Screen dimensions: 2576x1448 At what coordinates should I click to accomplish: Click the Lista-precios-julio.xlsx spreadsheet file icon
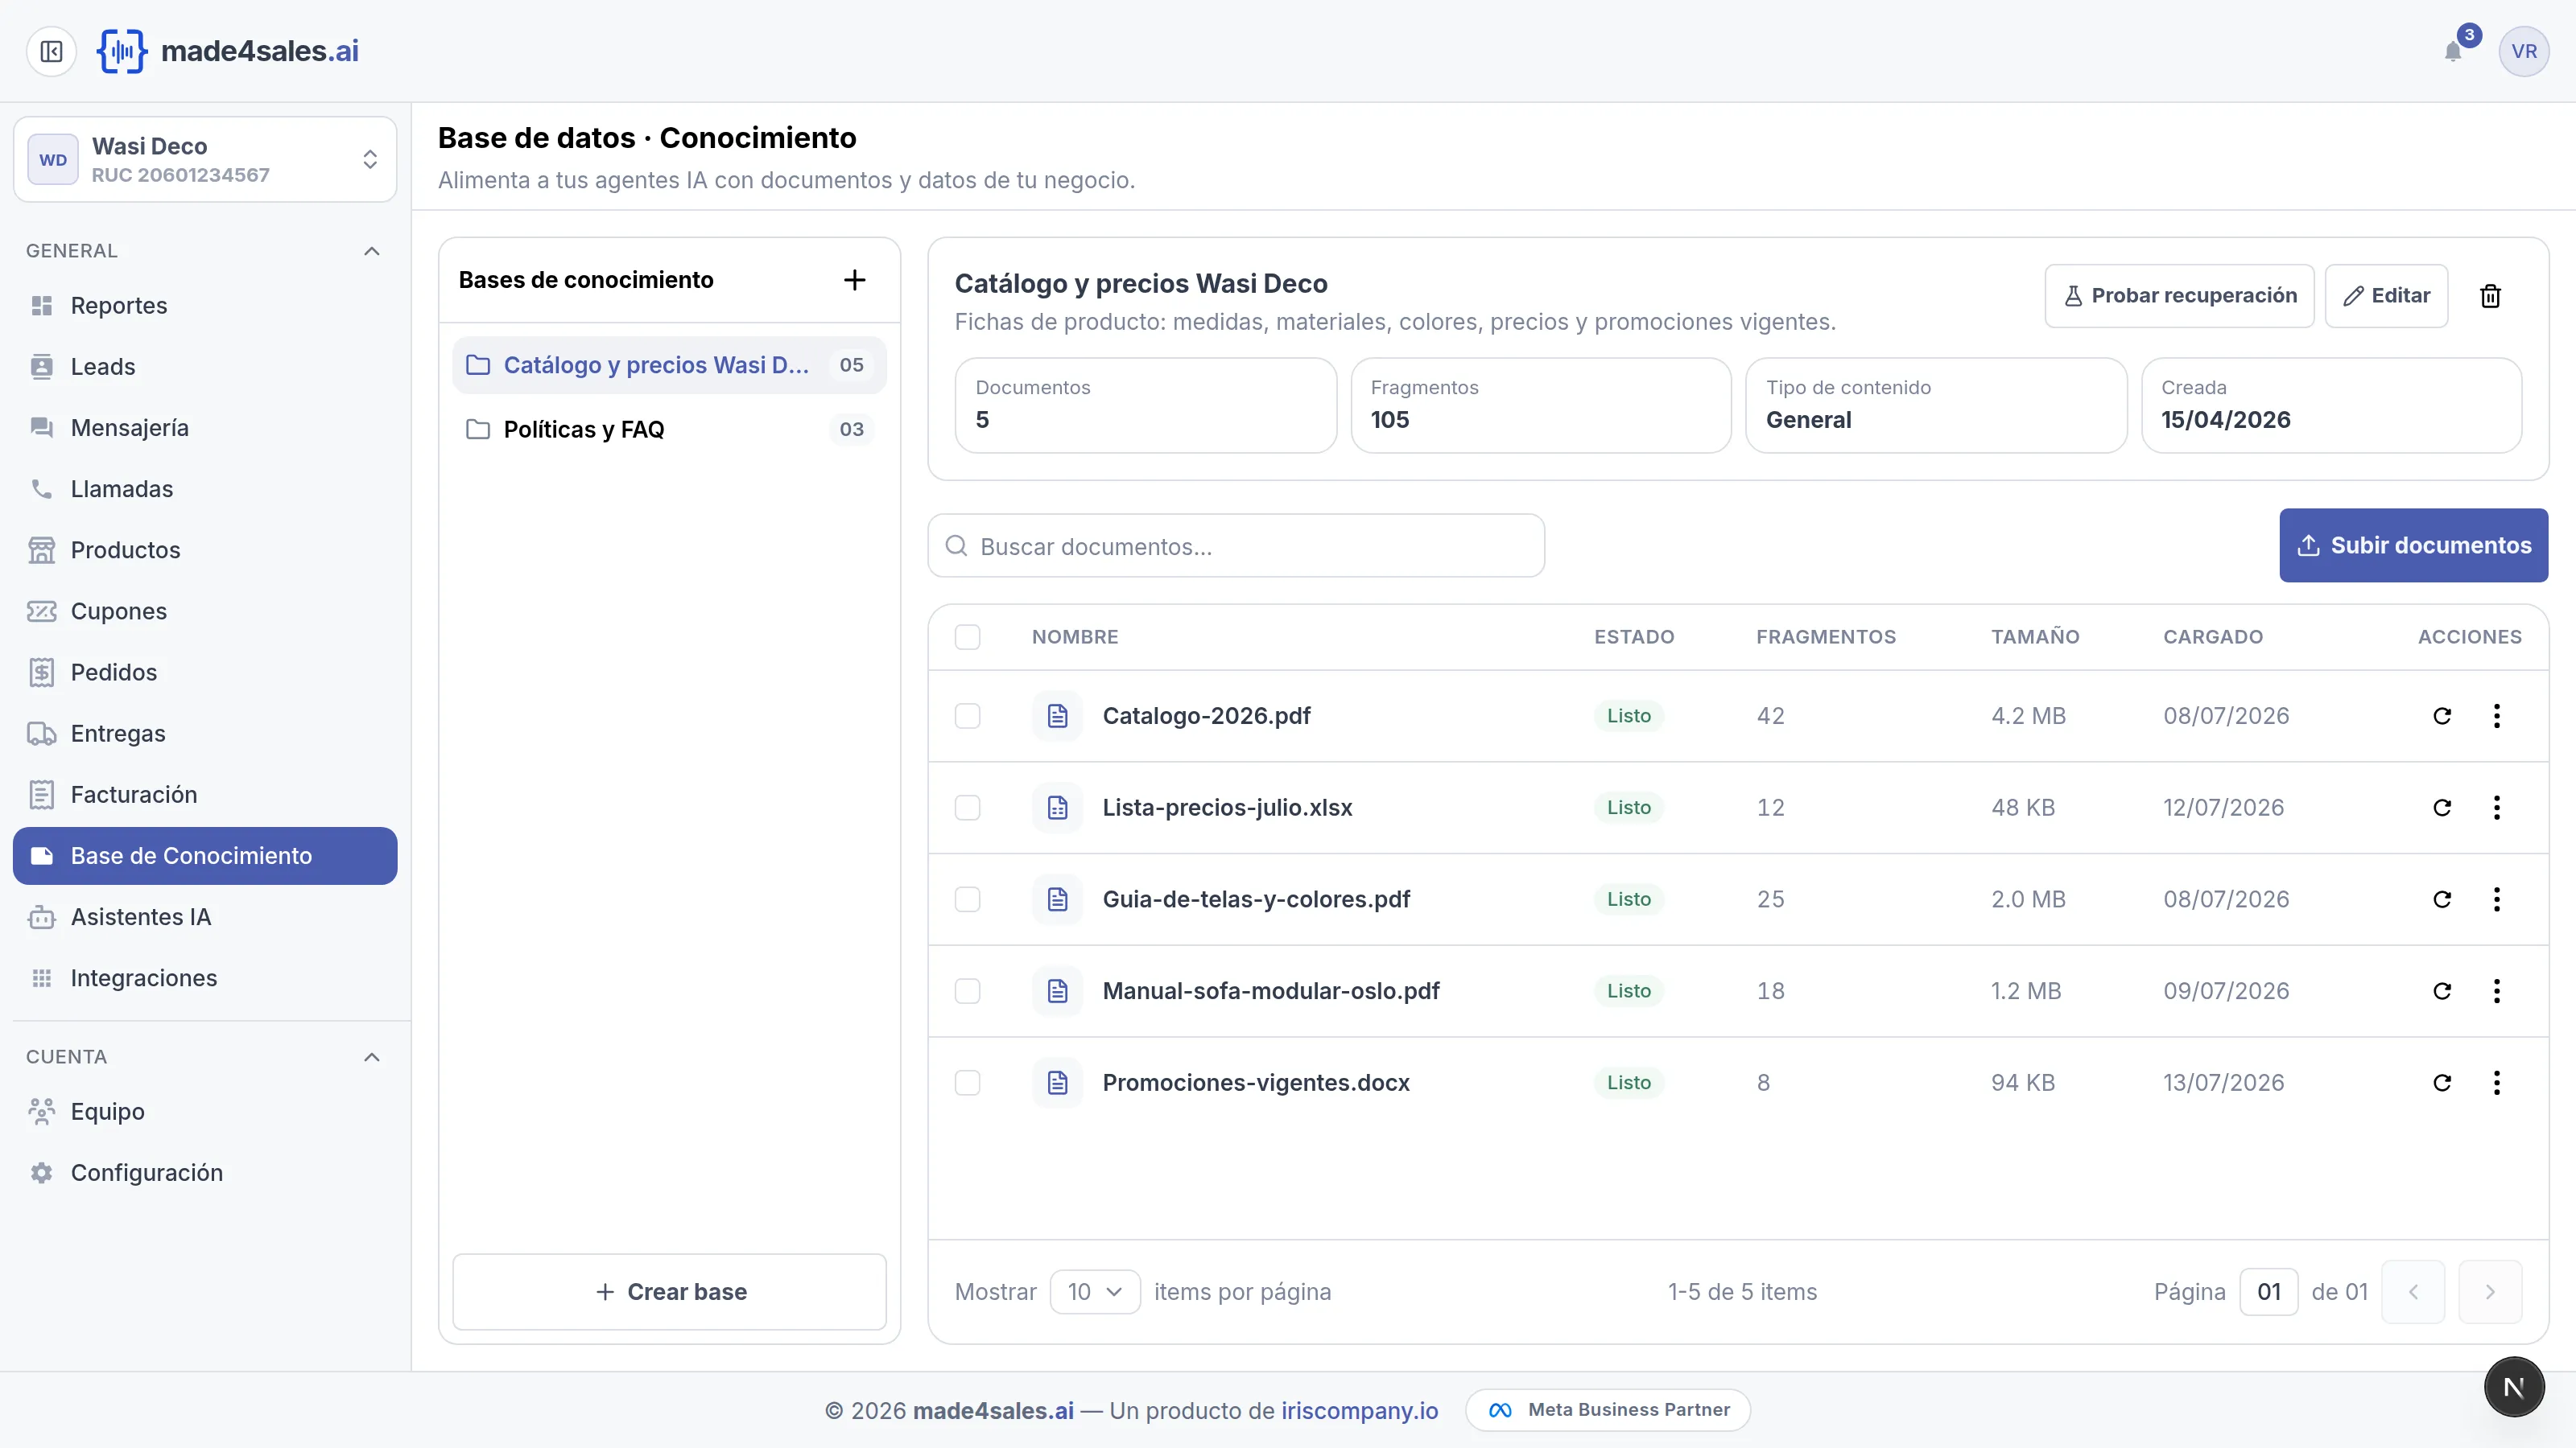[1058, 808]
